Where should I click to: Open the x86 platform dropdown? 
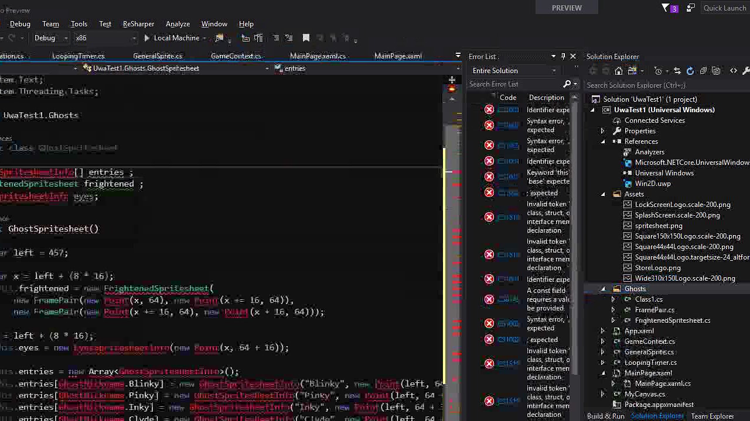click(x=105, y=38)
